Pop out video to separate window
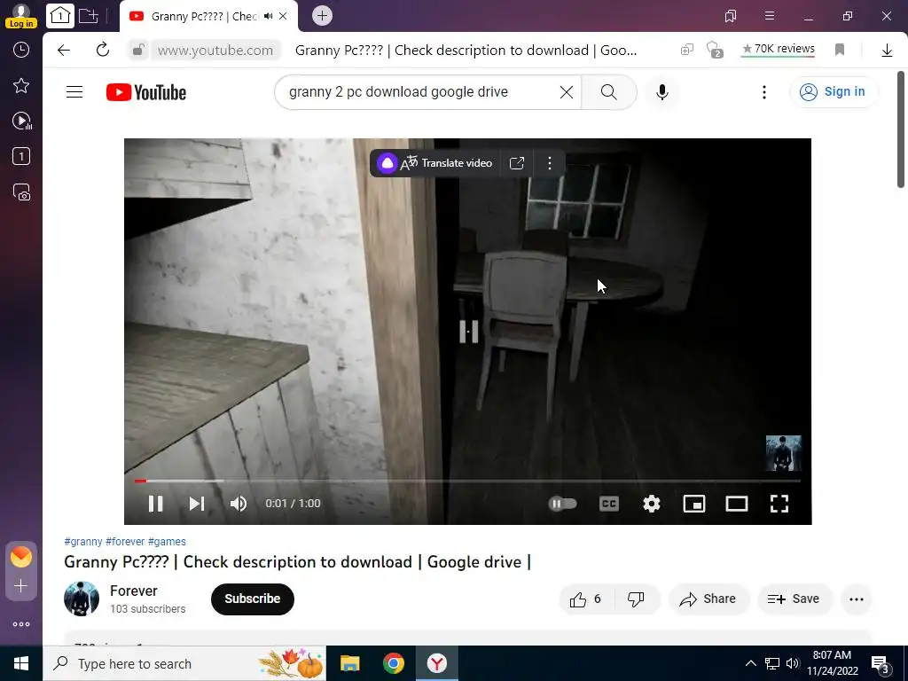The height and width of the screenshot is (681, 908). 517,163
